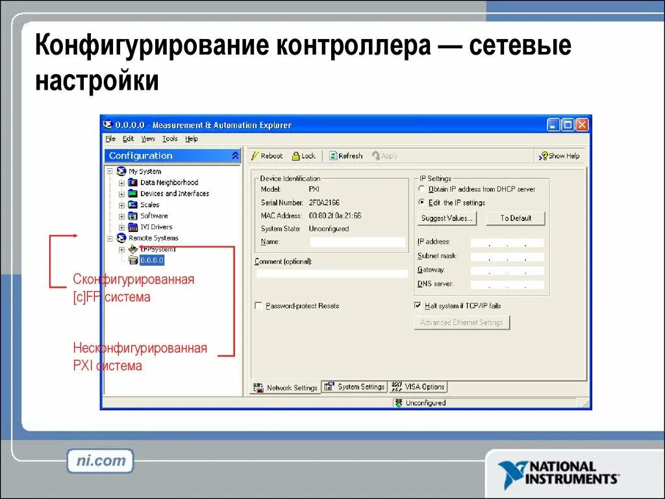Click the Suggest Values... button
This screenshot has width=665, height=499.
point(447,218)
